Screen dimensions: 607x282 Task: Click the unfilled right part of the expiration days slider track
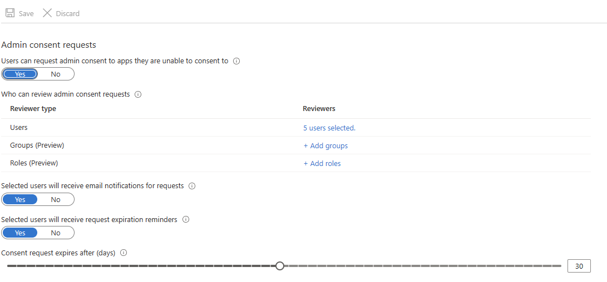(423, 266)
